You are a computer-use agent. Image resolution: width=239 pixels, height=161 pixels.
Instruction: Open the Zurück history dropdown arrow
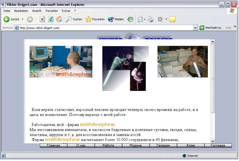click(23, 19)
